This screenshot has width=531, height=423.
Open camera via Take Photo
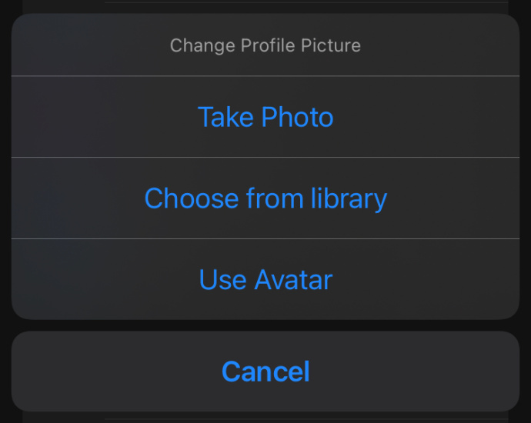pyautogui.click(x=265, y=117)
